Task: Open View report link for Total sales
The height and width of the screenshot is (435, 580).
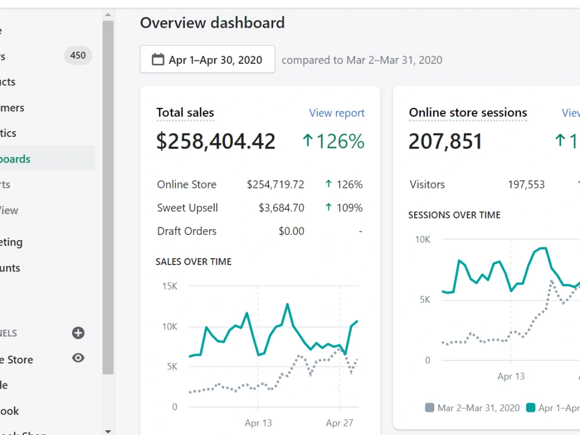Action: click(336, 113)
